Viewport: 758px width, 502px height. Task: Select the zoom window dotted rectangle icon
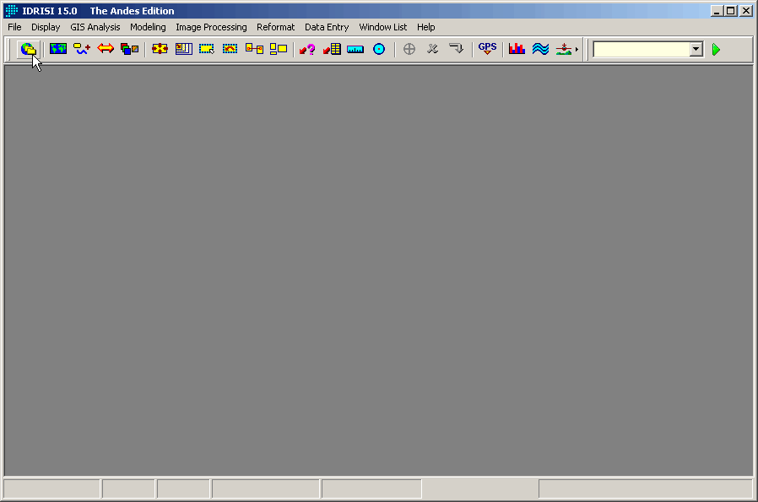point(207,49)
